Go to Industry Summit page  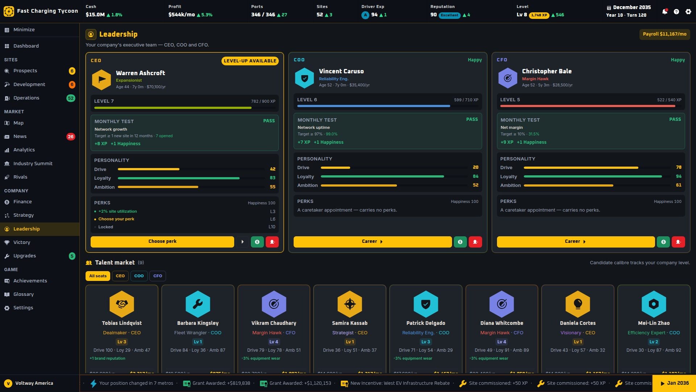point(40,164)
